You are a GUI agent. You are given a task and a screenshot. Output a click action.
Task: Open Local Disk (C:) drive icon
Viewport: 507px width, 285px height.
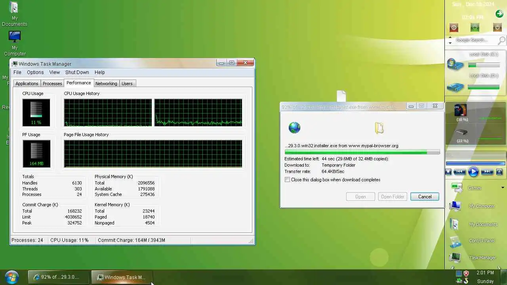[455, 64]
